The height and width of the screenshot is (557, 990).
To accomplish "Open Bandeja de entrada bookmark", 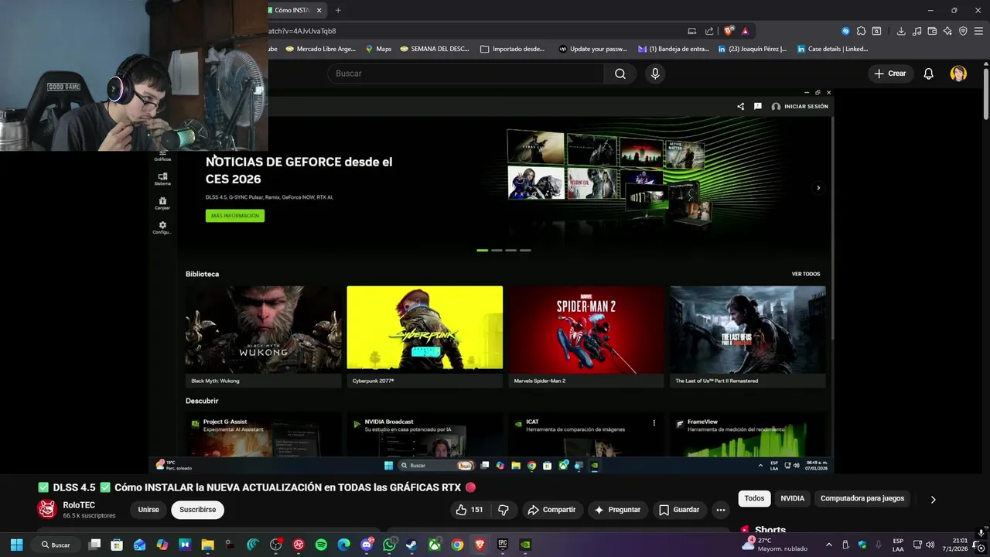I will click(673, 49).
